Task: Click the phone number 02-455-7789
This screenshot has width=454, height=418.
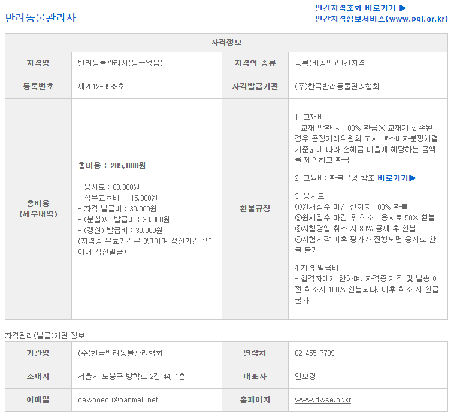Action: coord(314,353)
